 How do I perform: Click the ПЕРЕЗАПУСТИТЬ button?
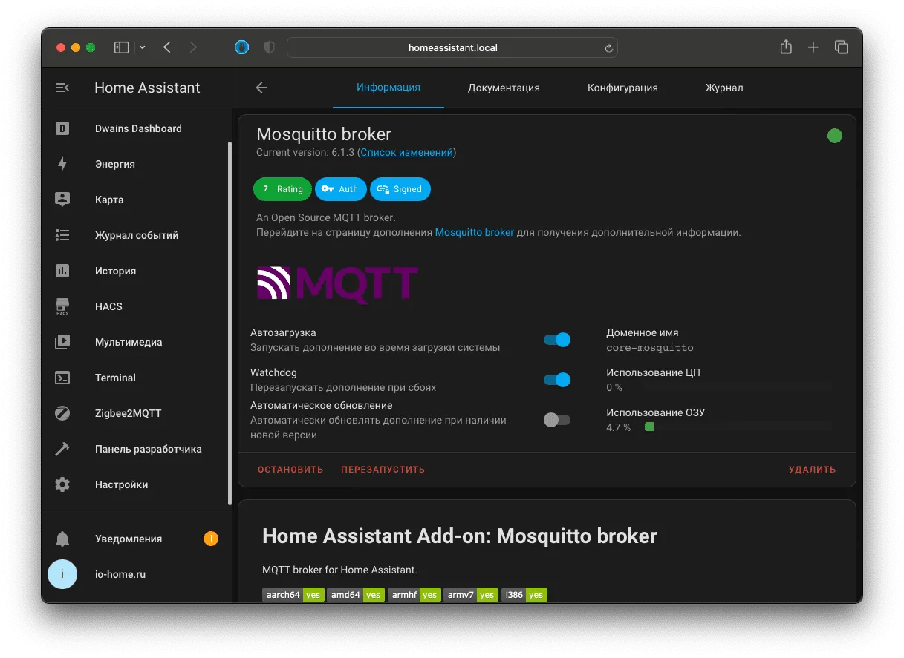coord(383,470)
